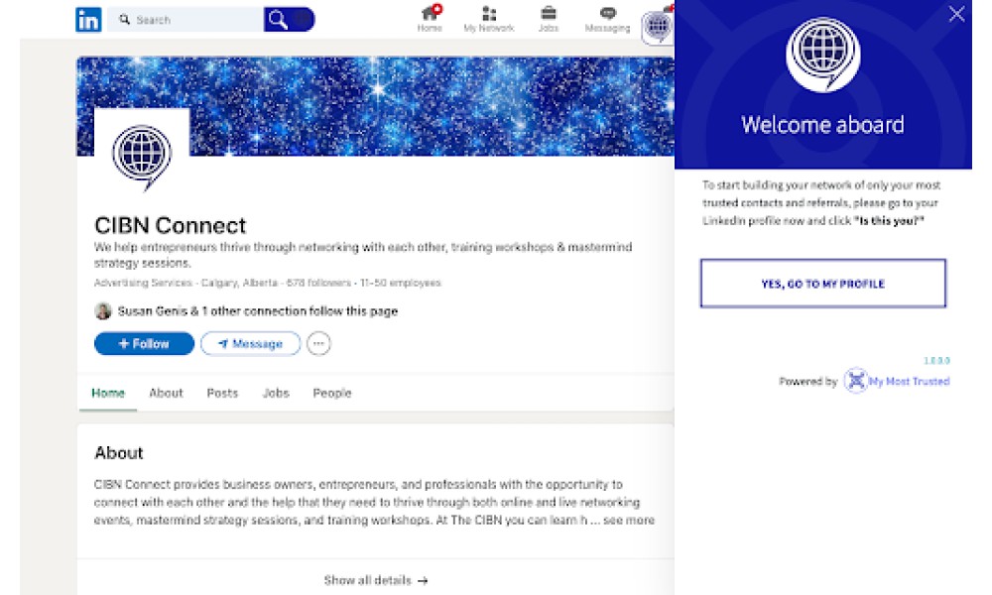Open My Network in the top navigation
The height and width of the screenshot is (595, 992).
coord(489,19)
